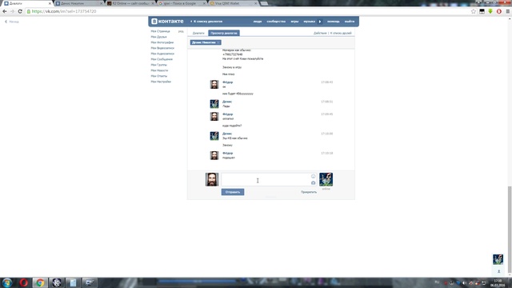This screenshot has height=288, width=512.
Task: Click the Отправить send button
Action: (233, 192)
